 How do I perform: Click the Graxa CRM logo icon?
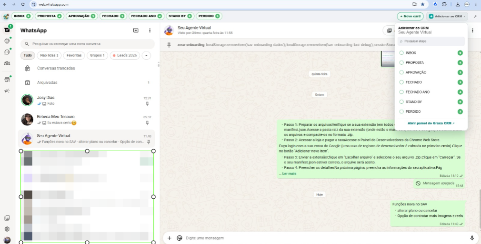6,16
